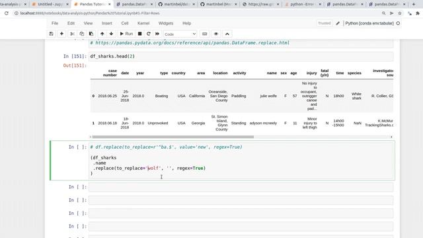
Task: Click the up-chevron icon in Jupyter toolbar
Action: point(227,34)
